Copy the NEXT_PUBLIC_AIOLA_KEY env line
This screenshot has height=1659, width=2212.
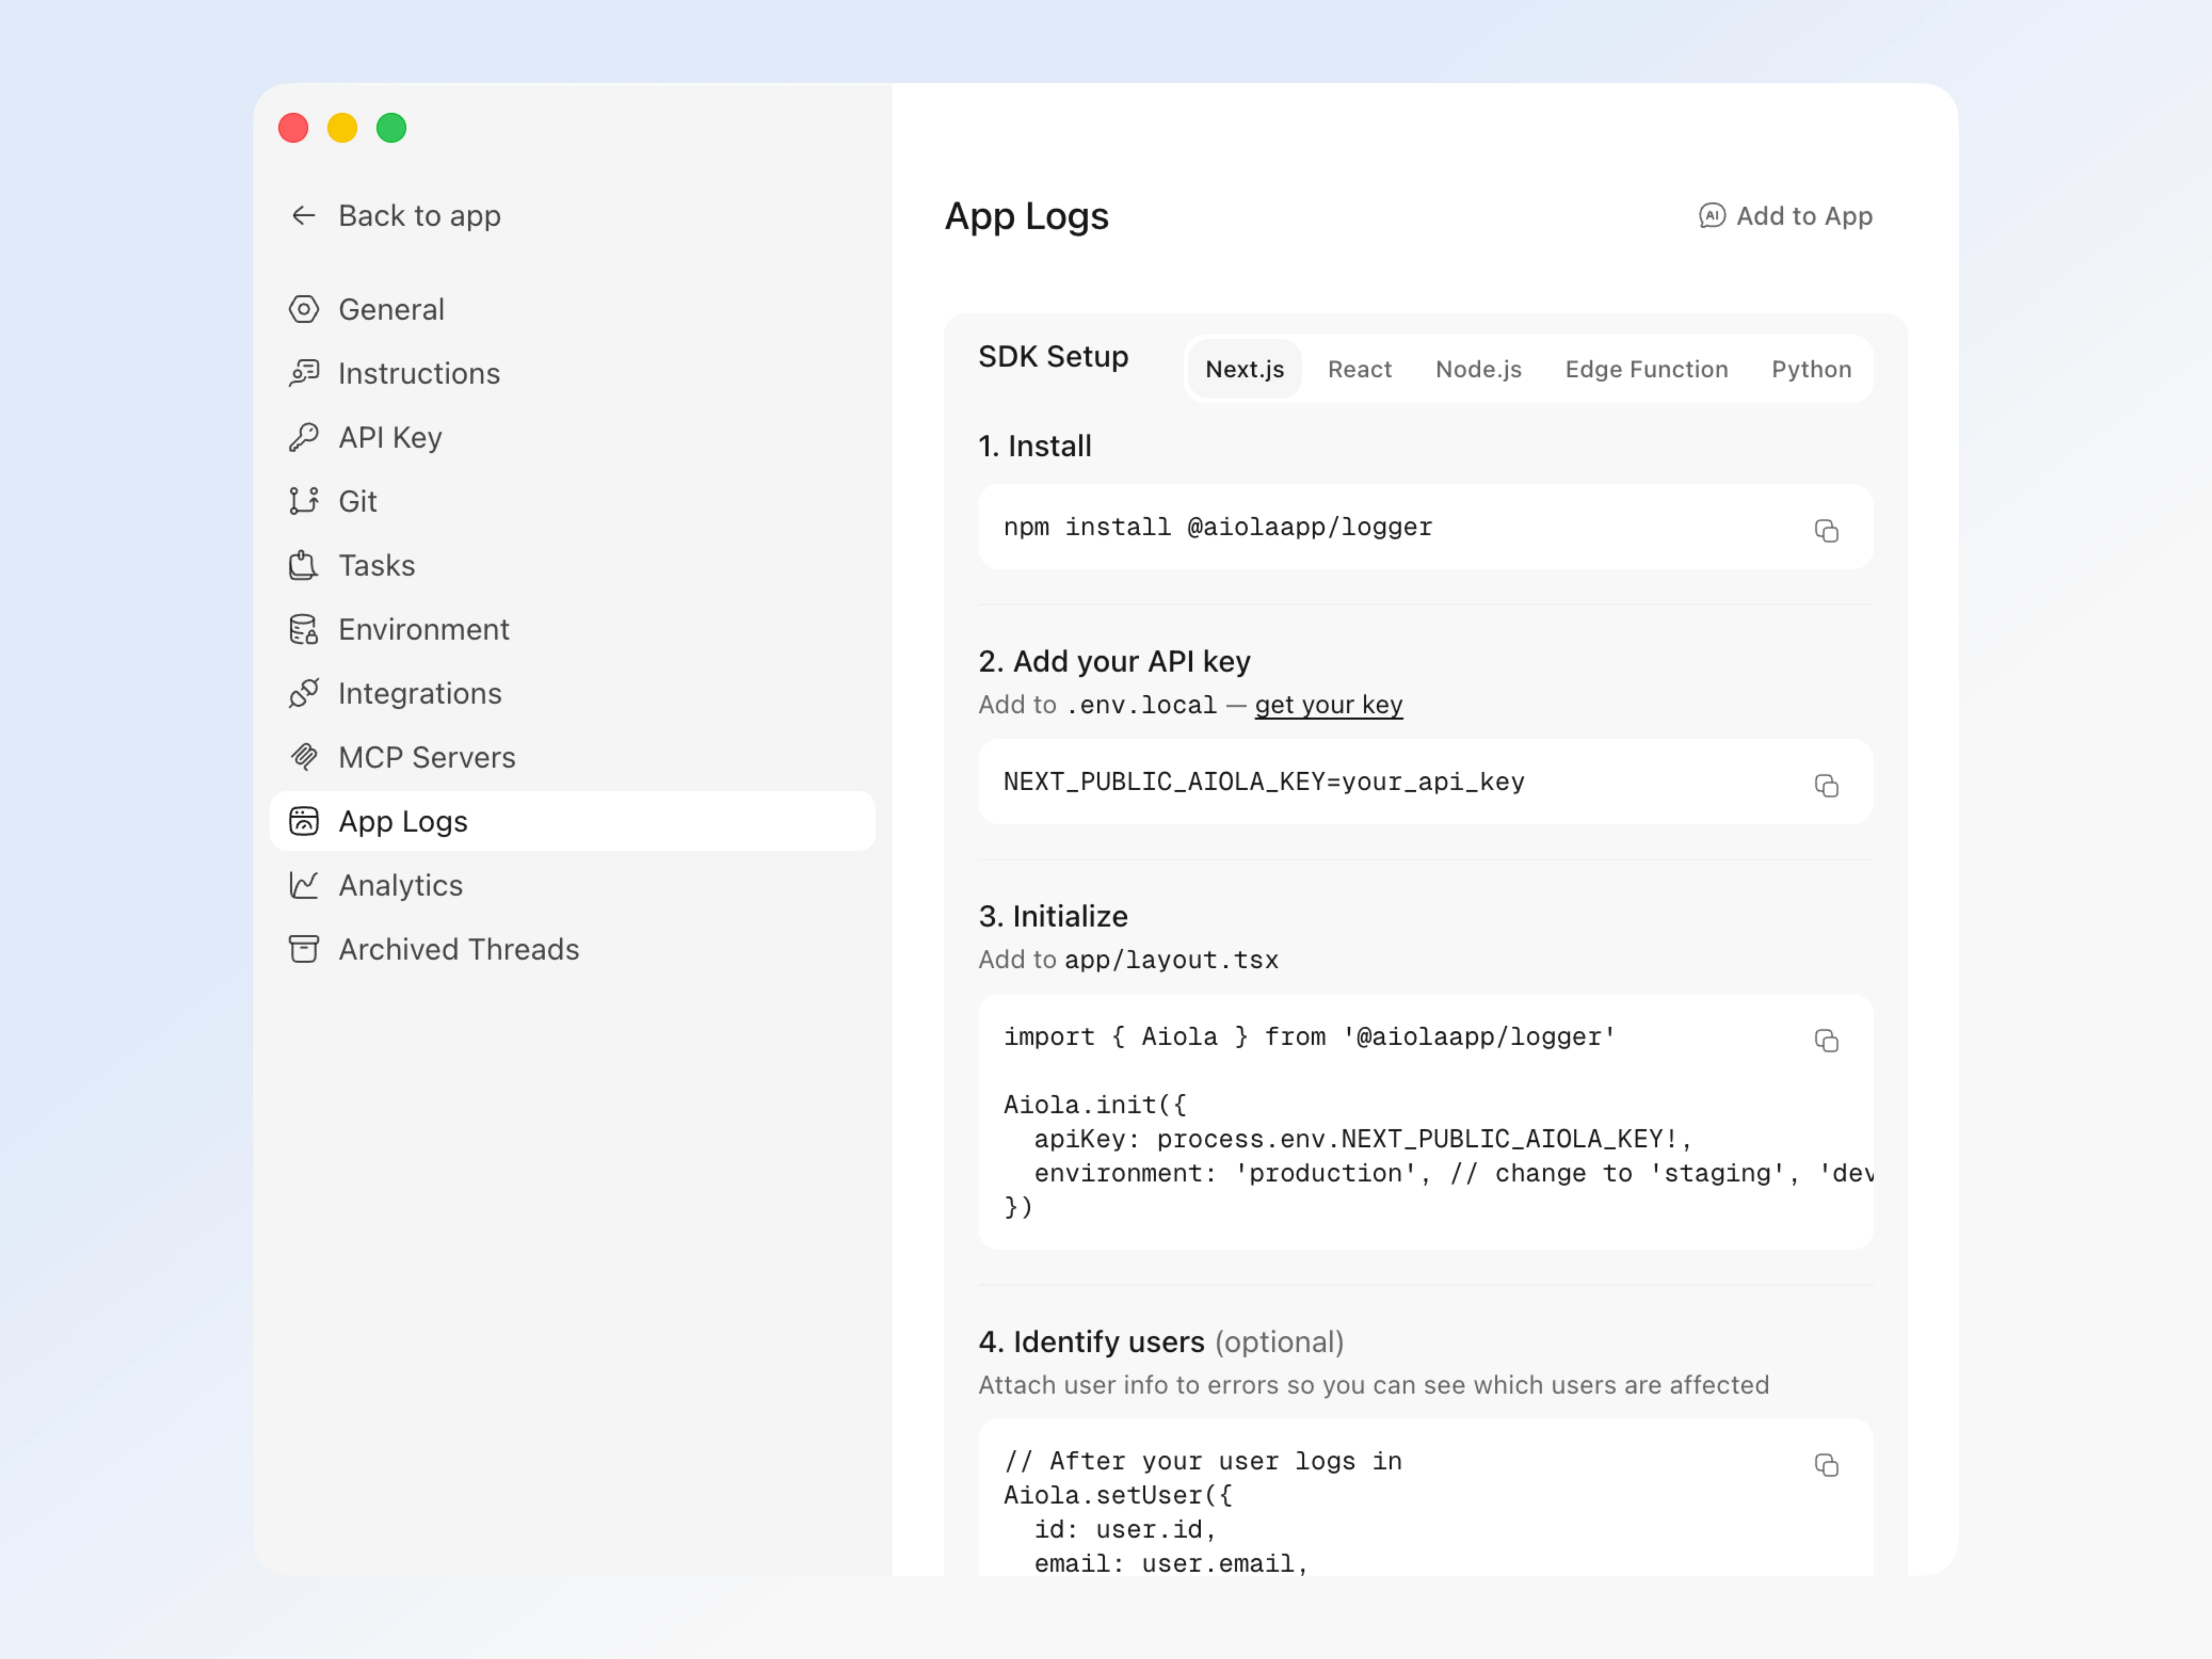(x=1826, y=786)
